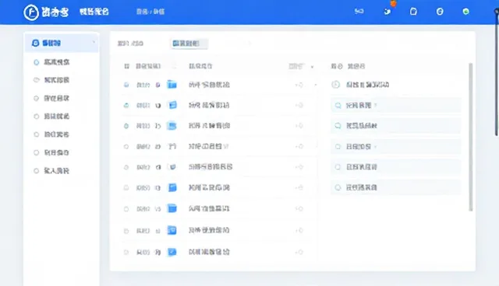Open the clipboard-shaped icon in blue header
The height and width of the screenshot is (286, 499).
point(413,12)
